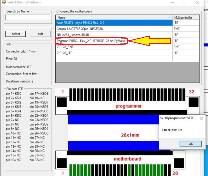Viewport: 208px width, 176px height.
Task: Click the 'pin 26= KSO0' pinout entry
Action: tap(39, 133)
